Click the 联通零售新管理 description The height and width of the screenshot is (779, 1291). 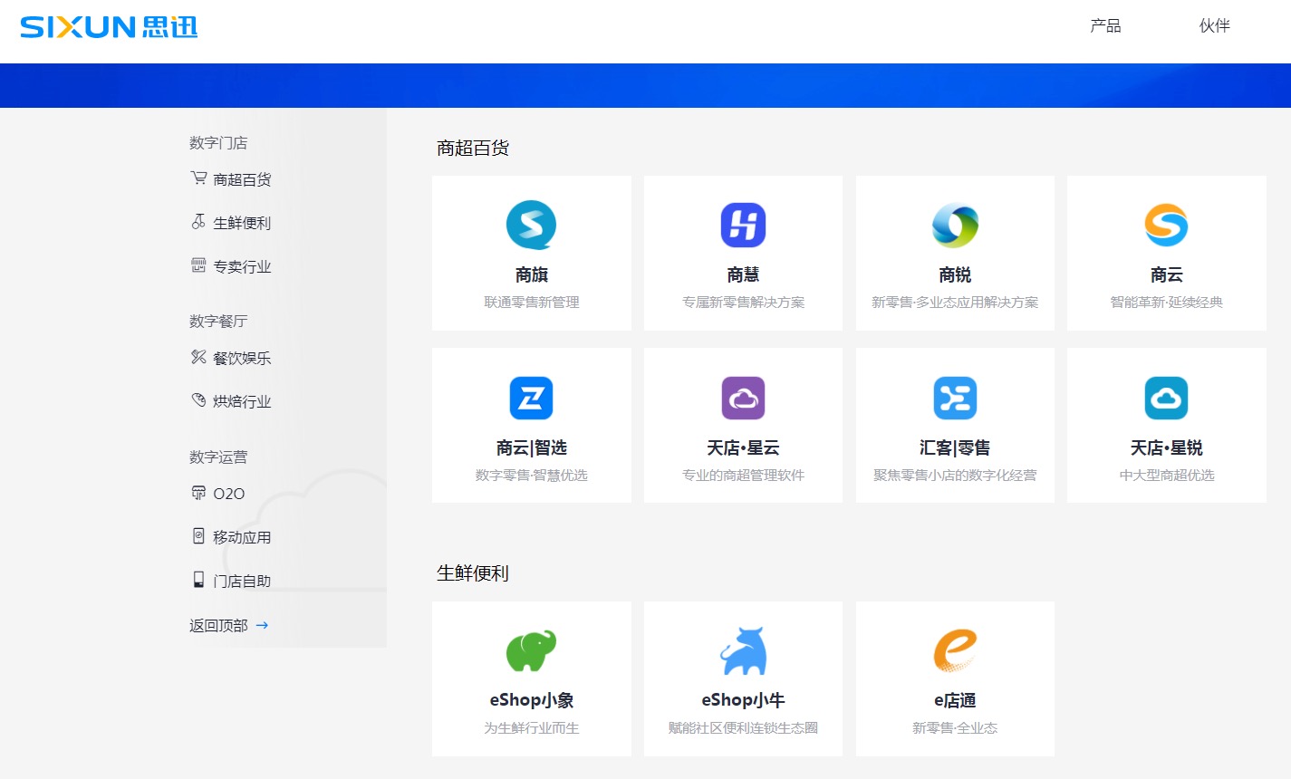coord(532,303)
